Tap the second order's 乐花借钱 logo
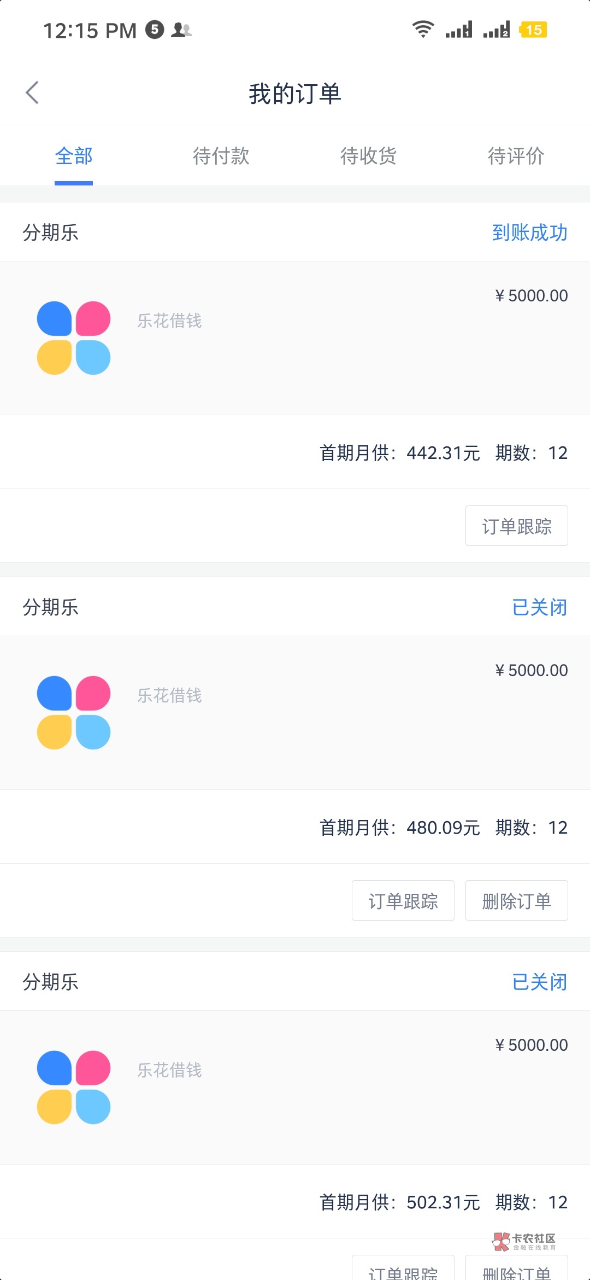The width and height of the screenshot is (590, 1280). (x=74, y=713)
